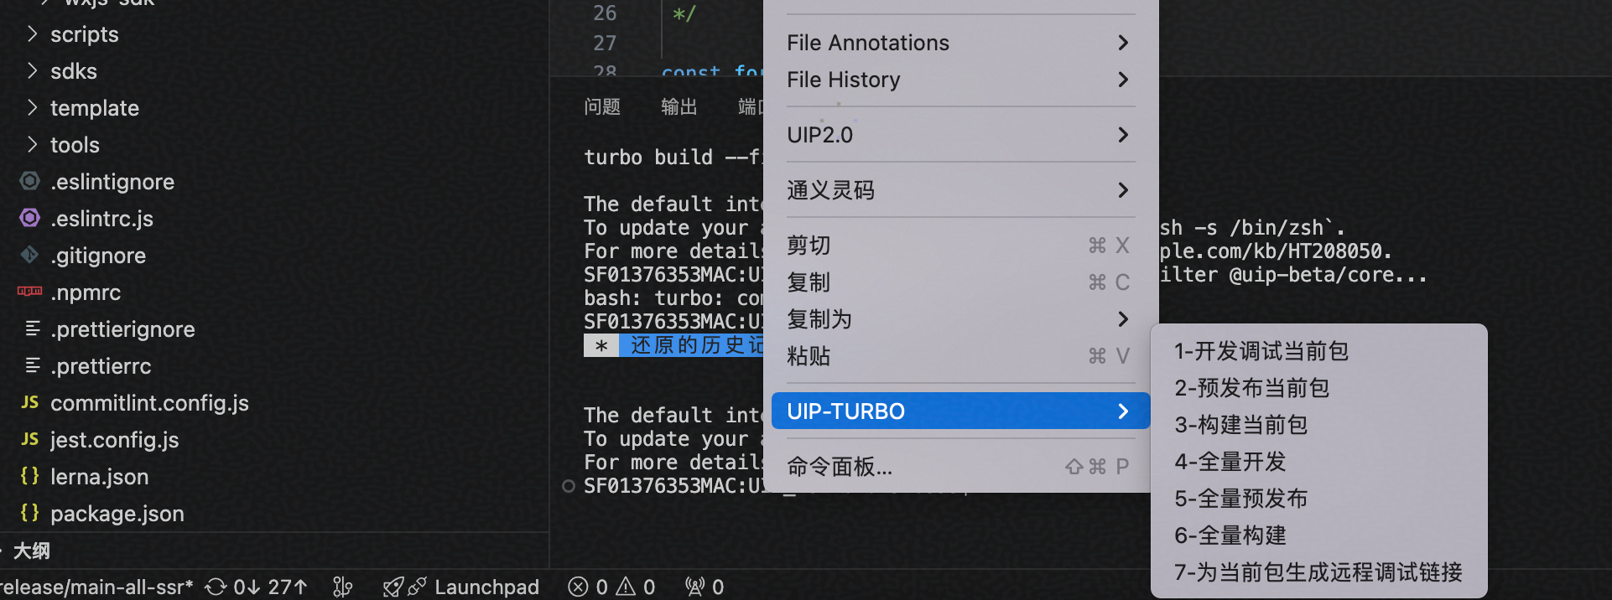Viewport: 1612px width, 600px height.
Task: Click the 还原的历史记录 terminal banner
Action: (x=691, y=345)
